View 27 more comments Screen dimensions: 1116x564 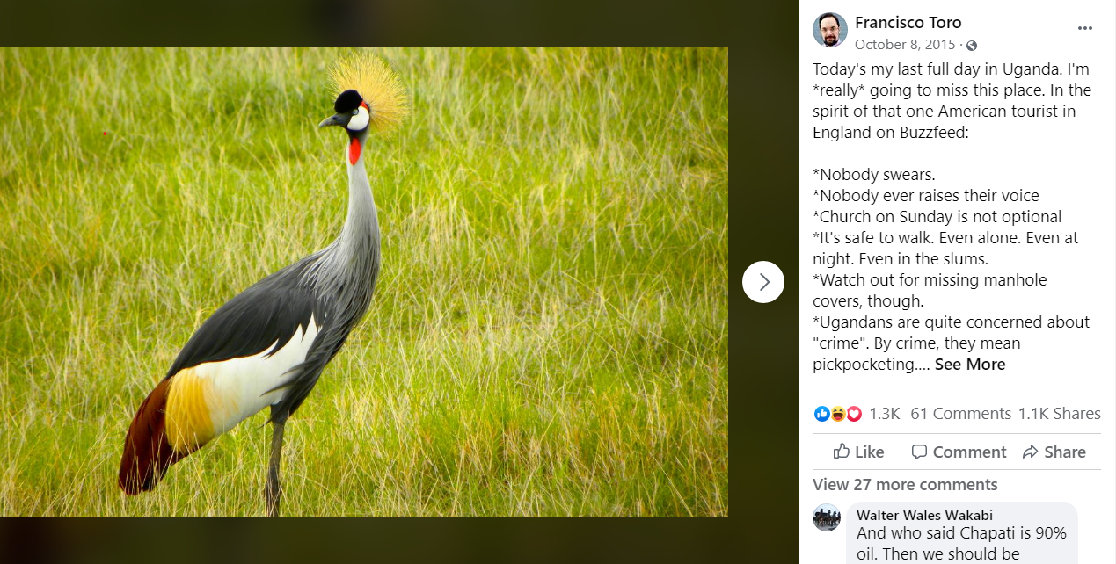(905, 485)
